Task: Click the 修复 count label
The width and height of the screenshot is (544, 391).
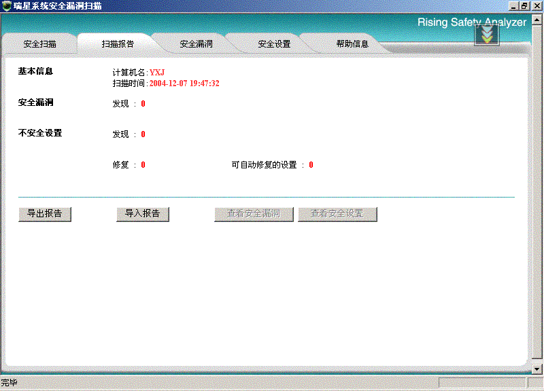Action: [x=121, y=165]
